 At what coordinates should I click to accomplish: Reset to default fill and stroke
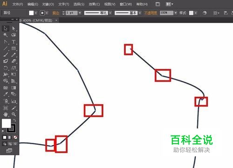click(x=3, y=131)
